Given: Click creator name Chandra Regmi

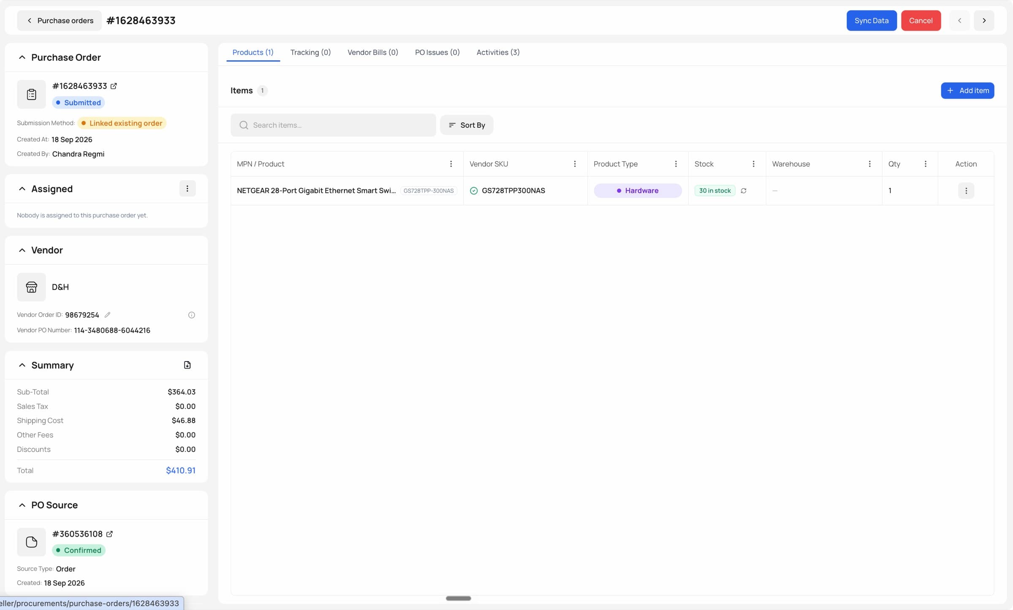Looking at the screenshot, I should [78, 154].
